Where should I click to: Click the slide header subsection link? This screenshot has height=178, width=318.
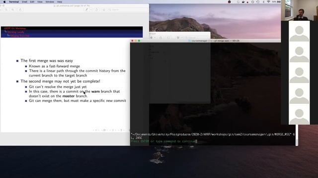point(20,36)
